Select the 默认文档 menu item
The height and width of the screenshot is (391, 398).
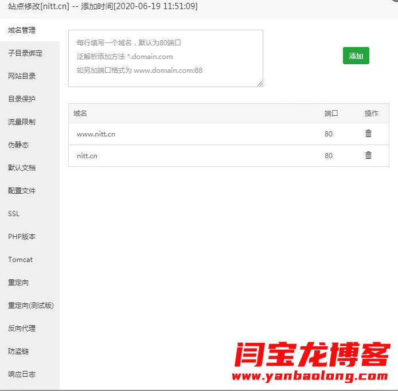[x=22, y=168]
